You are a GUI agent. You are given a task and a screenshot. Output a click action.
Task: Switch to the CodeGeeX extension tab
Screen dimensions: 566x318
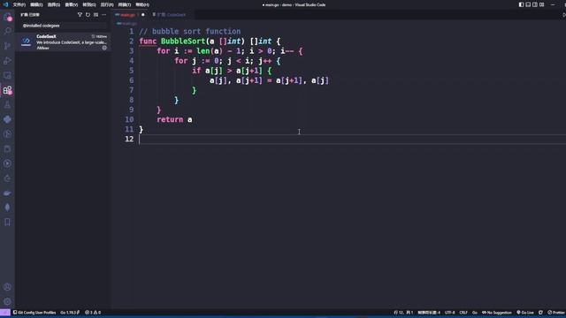(171, 15)
